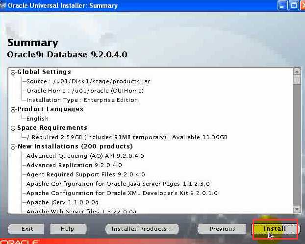
Task: Select Apache Configuration for Java Server Pages
Action: pos(118,184)
